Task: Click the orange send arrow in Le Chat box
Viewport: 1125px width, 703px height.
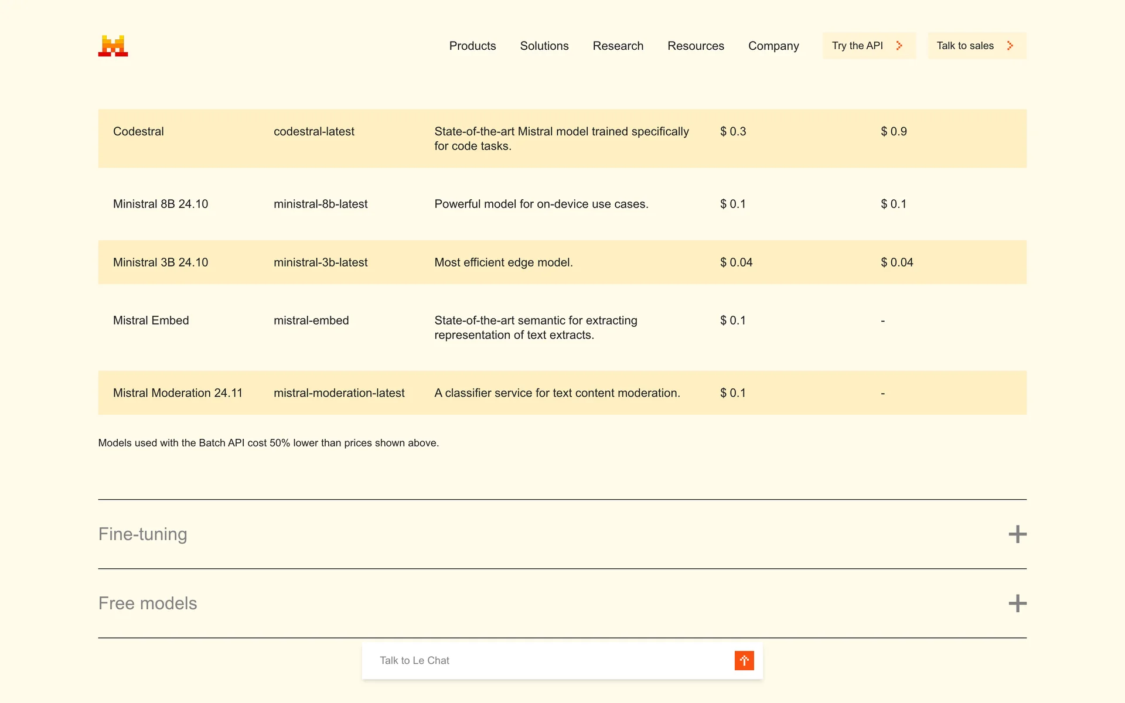Action: tap(744, 660)
